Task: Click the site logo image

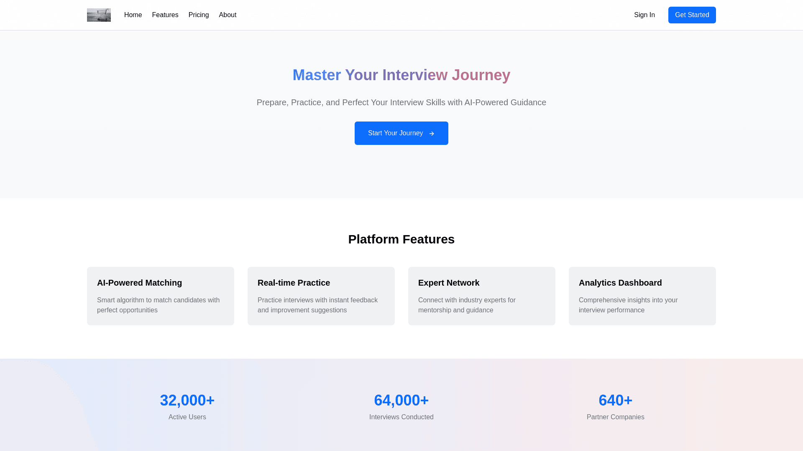Action: pyautogui.click(x=99, y=15)
